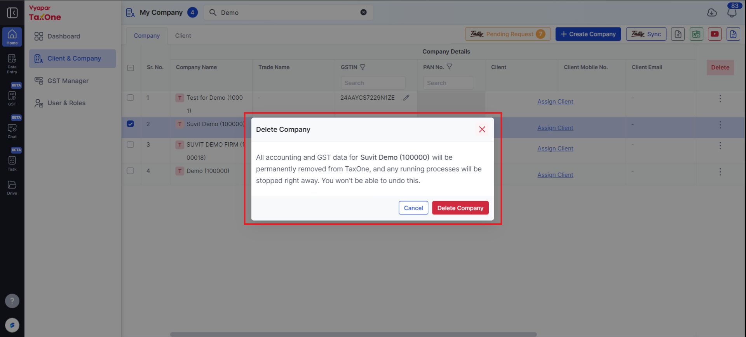Viewport: 746px width, 337px height.
Task: Cancel the company deletion
Action: [413, 208]
